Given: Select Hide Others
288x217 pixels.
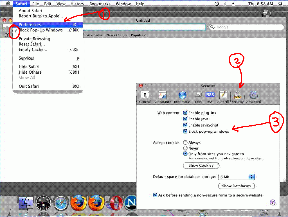Looking at the screenshot, I should click(48, 72).
